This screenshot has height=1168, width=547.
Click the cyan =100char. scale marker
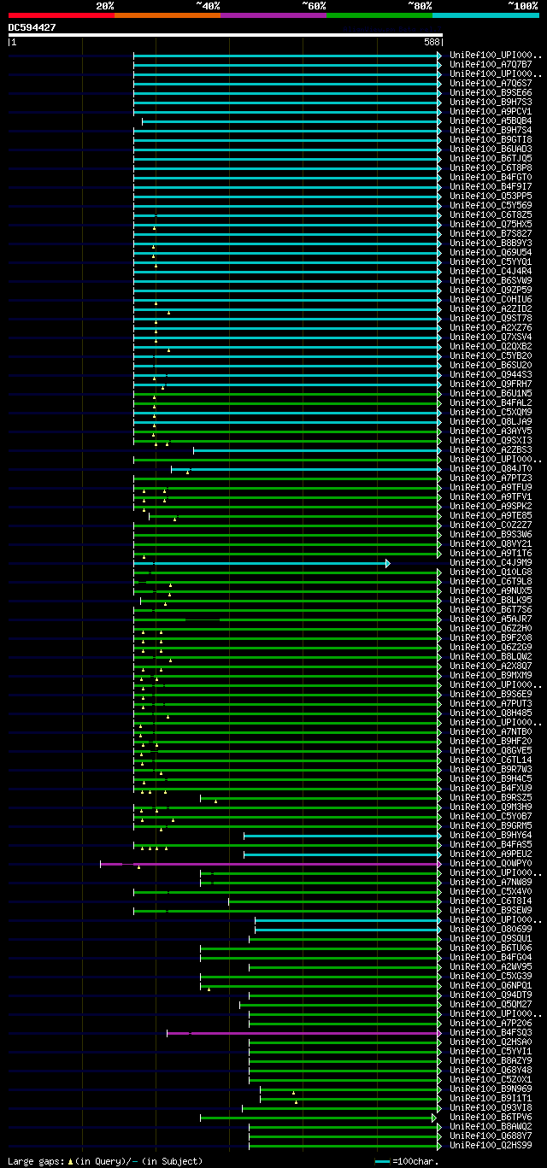tap(382, 1161)
